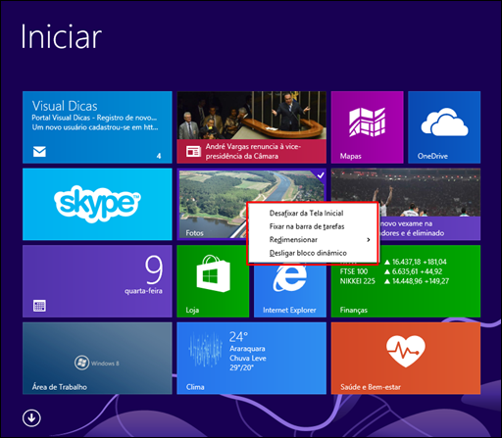Launch the Internet Explorer tile
The image size is (502, 438).
pos(290,281)
